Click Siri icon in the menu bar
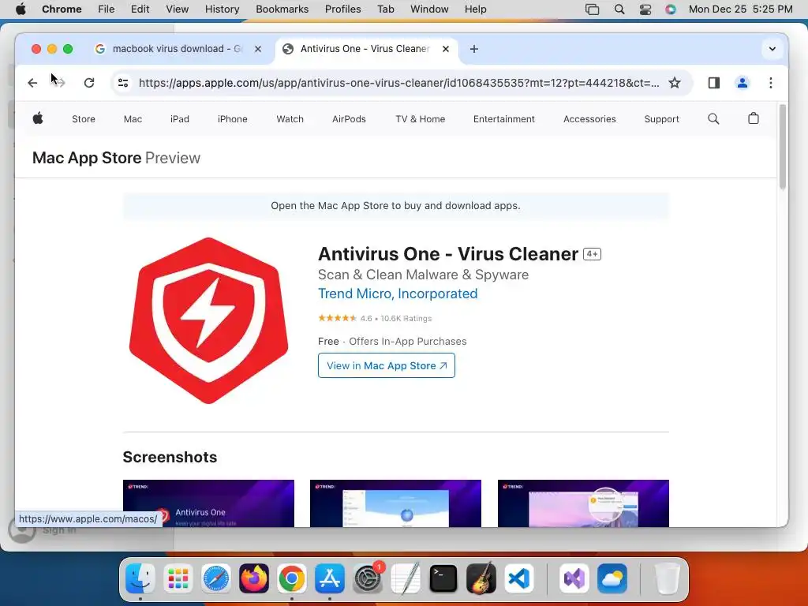 (671, 9)
